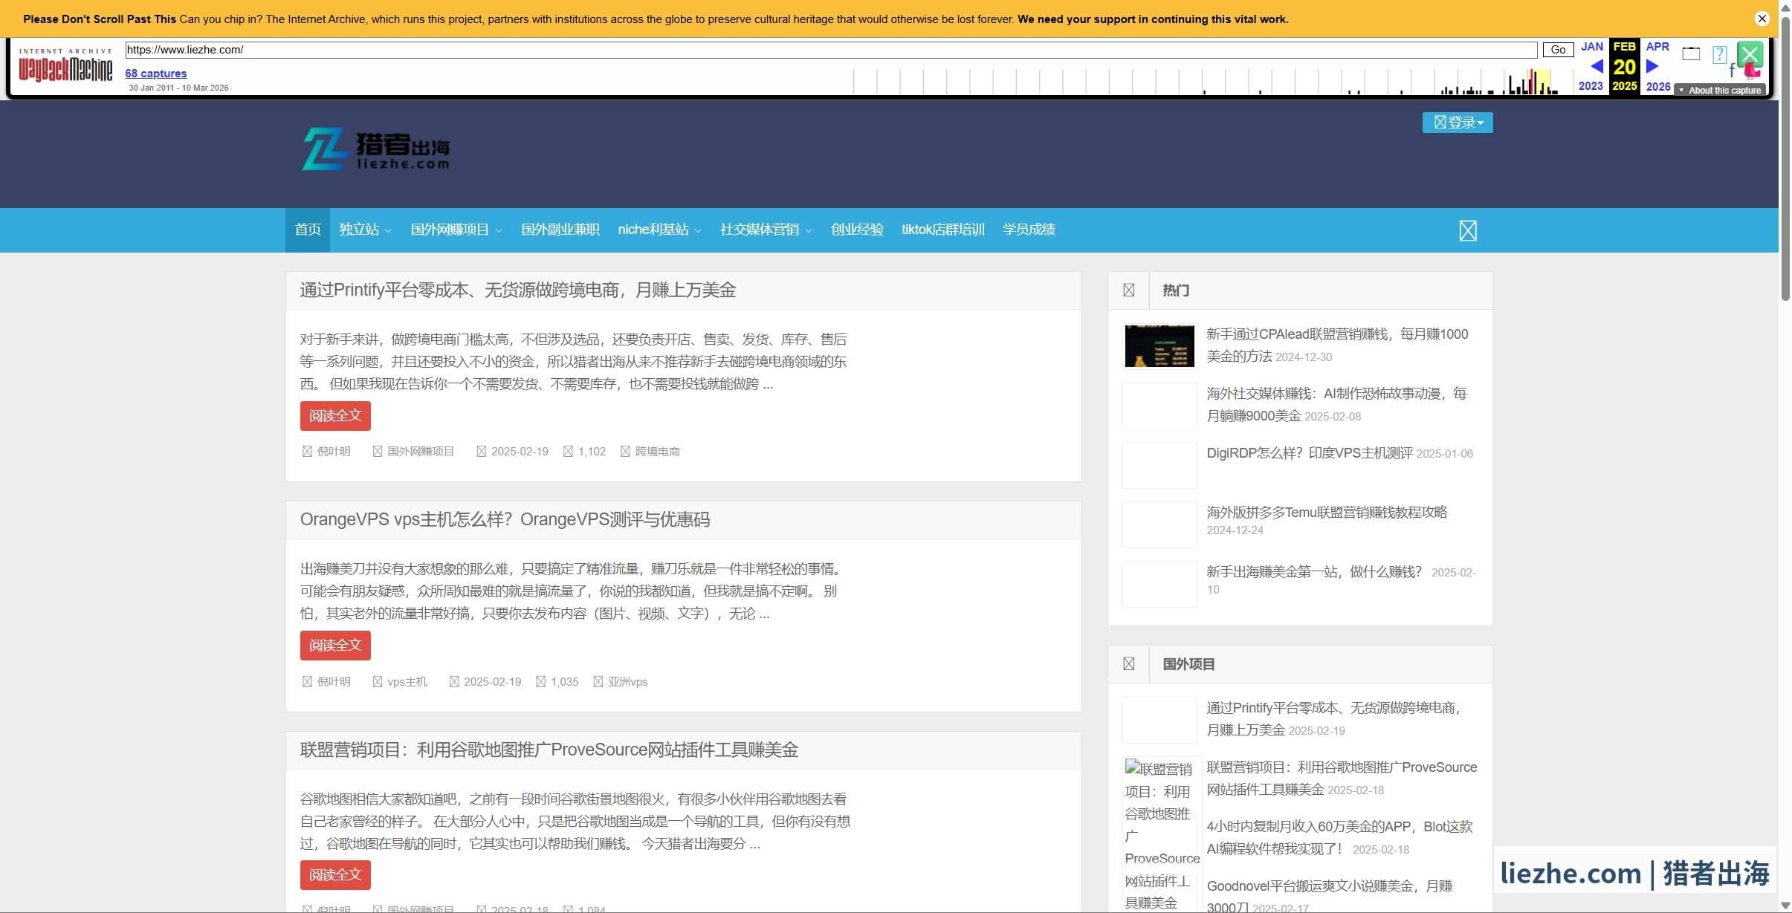The image size is (1792, 913).
Task: Open the 创业经验 menu item
Action: (x=857, y=230)
